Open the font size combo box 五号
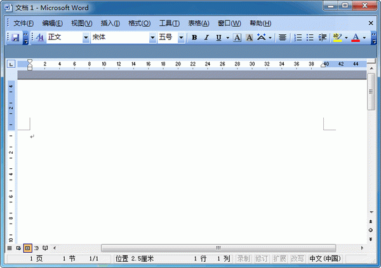The image size is (381, 268). coord(171,37)
